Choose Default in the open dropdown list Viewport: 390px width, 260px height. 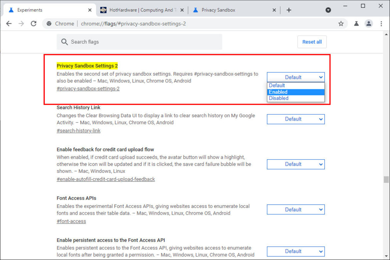(x=296, y=85)
